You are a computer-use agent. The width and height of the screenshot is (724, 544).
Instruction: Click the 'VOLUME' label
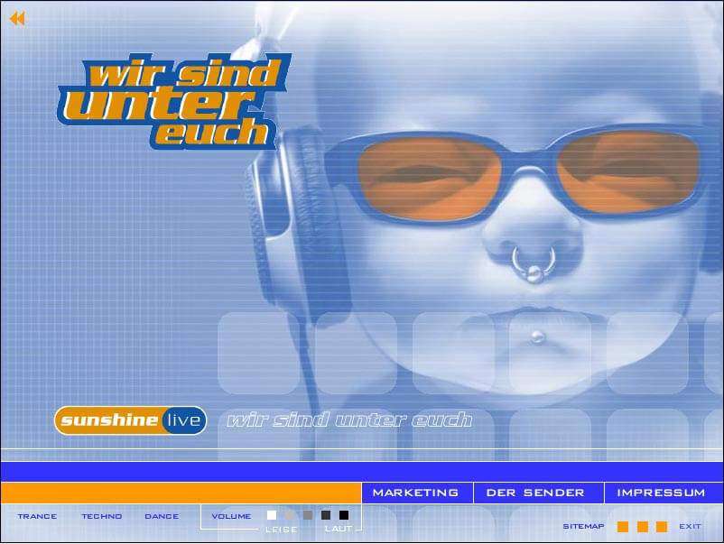(x=231, y=516)
